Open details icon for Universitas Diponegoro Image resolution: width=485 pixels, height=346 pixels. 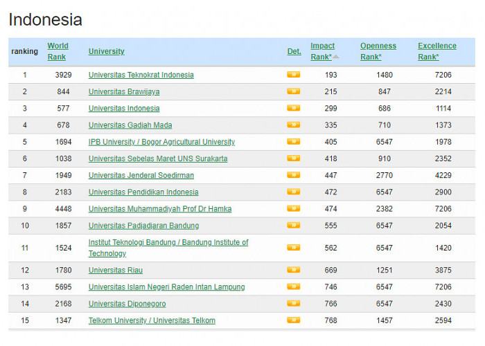pos(293,303)
